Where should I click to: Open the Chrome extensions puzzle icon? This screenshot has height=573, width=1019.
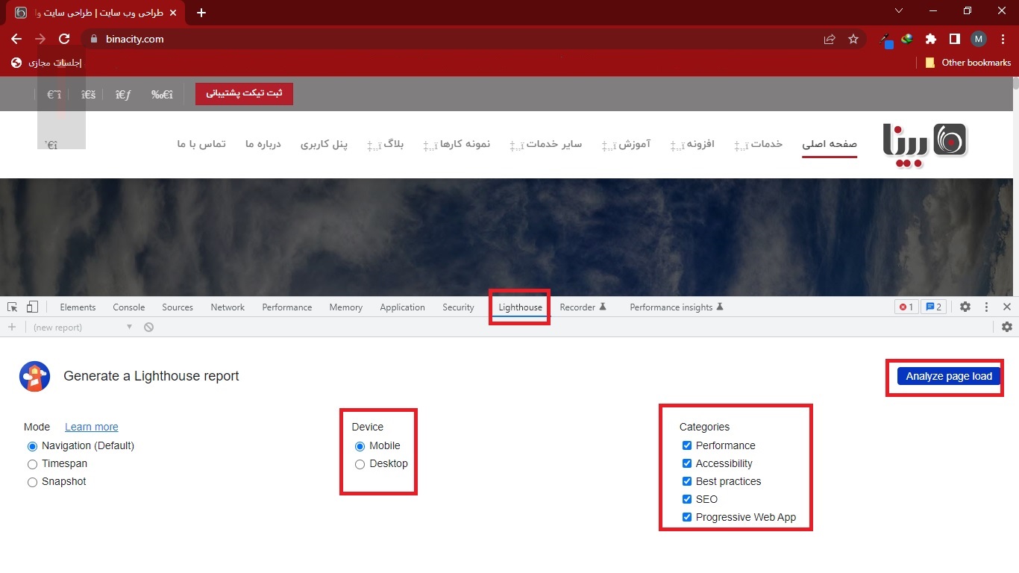tap(930, 39)
